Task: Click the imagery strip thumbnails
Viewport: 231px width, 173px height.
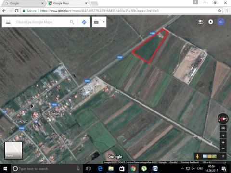Action: (209, 156)
